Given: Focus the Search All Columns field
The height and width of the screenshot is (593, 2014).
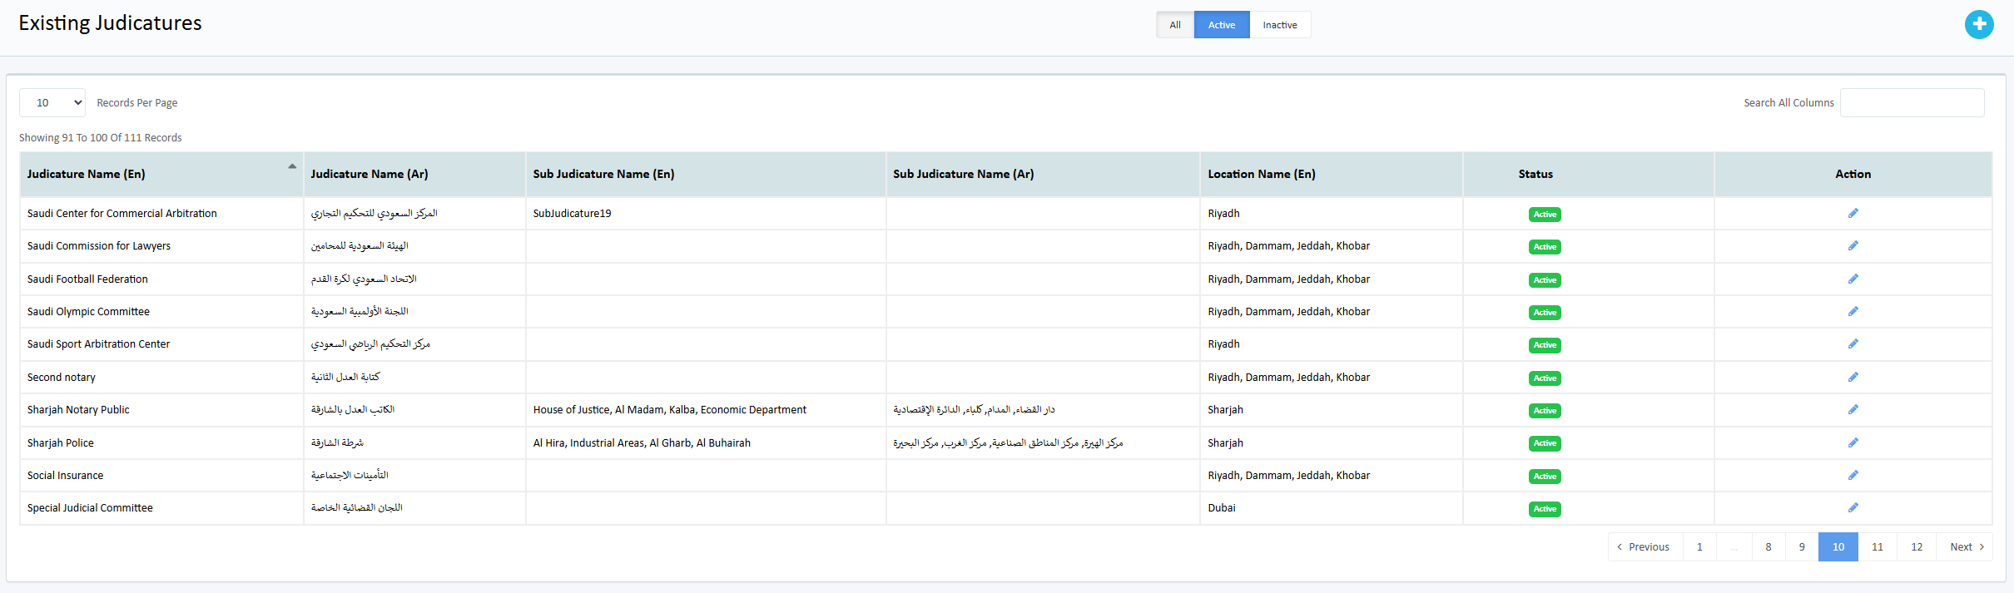Looking at the screenshot, I should 1912,103.
